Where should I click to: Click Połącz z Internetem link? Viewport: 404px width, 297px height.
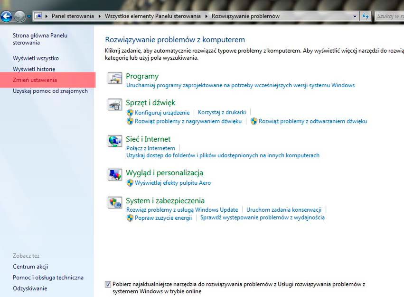pyautogui.click(x=150, y=148)
